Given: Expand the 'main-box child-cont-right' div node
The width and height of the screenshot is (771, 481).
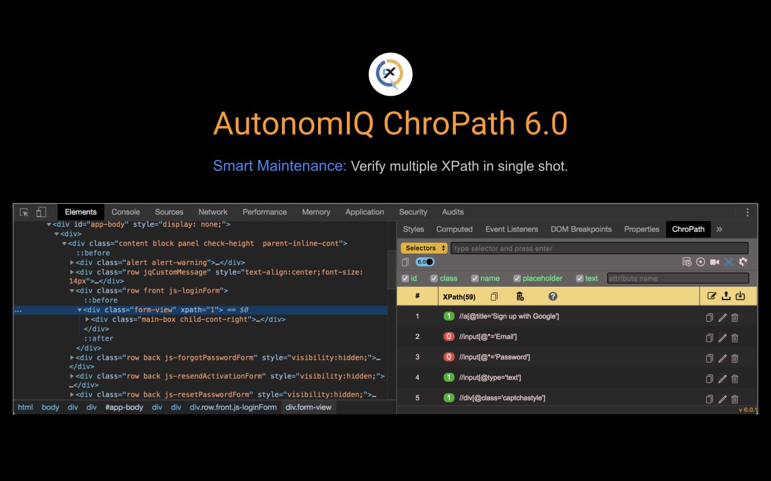Looking at the screenshot, I should click(x=87, y=320).
